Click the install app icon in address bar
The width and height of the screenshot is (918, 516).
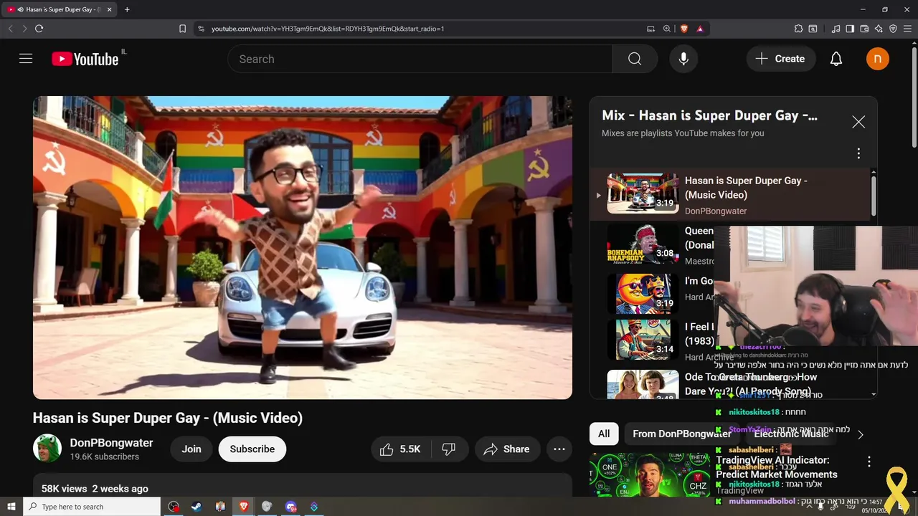tap(650, 29)
